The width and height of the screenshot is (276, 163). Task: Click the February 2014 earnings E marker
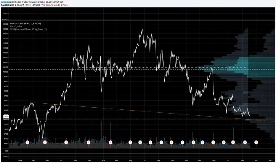click(27, 142)
